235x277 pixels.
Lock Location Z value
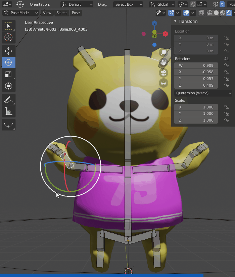(x=227, y=51)
